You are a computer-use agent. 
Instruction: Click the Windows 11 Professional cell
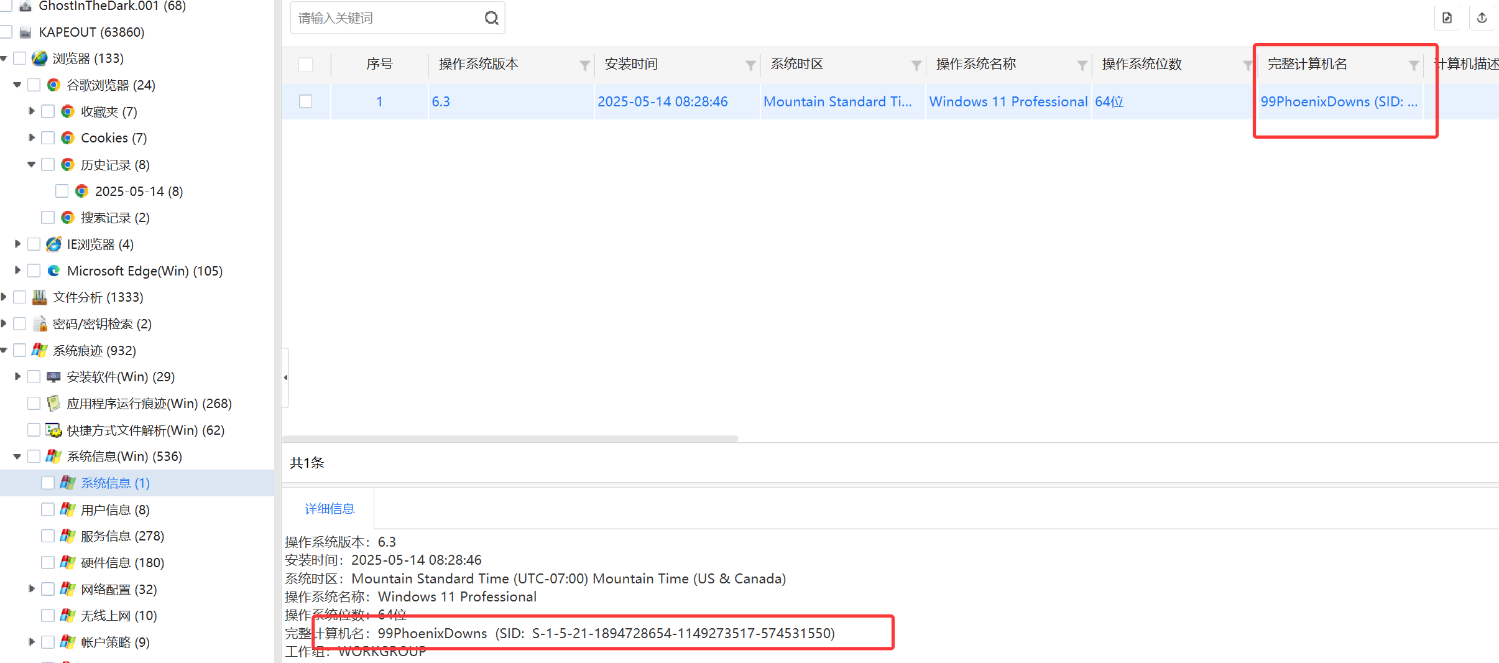coord(1008,101)
